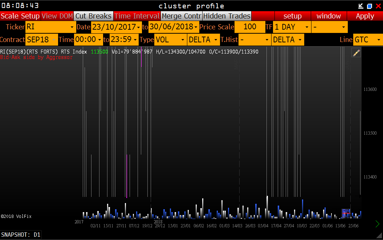Click the clock reading 08:08:43
This screenshot has height=240, width=383.
coord(20,5)
